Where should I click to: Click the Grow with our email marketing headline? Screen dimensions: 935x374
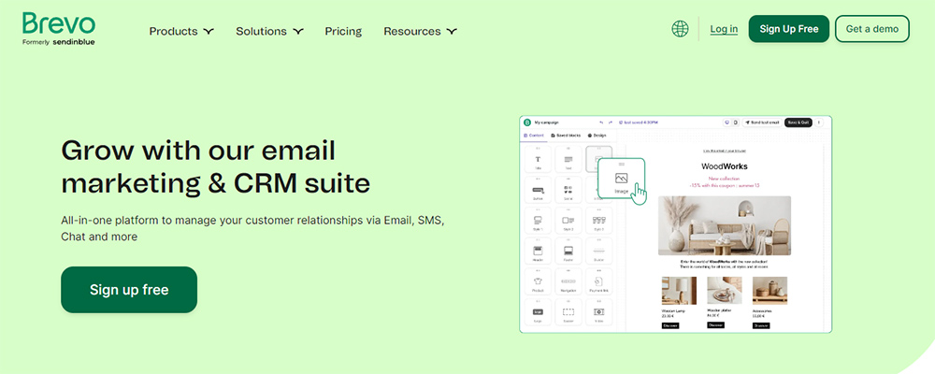(215, 166)
